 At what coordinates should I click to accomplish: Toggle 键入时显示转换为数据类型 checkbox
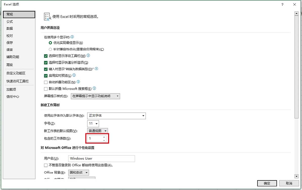click(46, 69)
